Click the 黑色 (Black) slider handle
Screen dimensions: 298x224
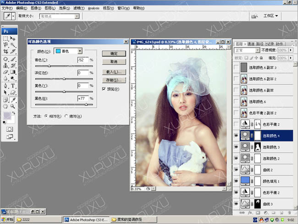(x=86, y=105)
